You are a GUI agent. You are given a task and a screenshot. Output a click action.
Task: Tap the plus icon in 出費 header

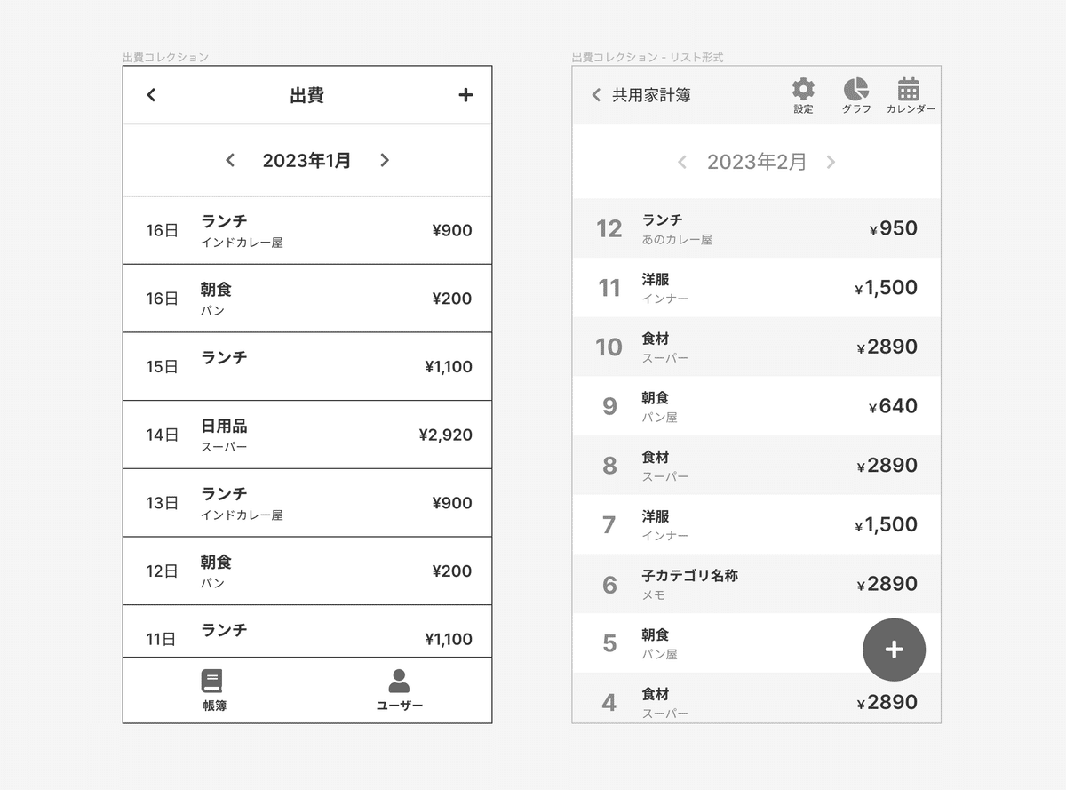(x=465, y=95)
